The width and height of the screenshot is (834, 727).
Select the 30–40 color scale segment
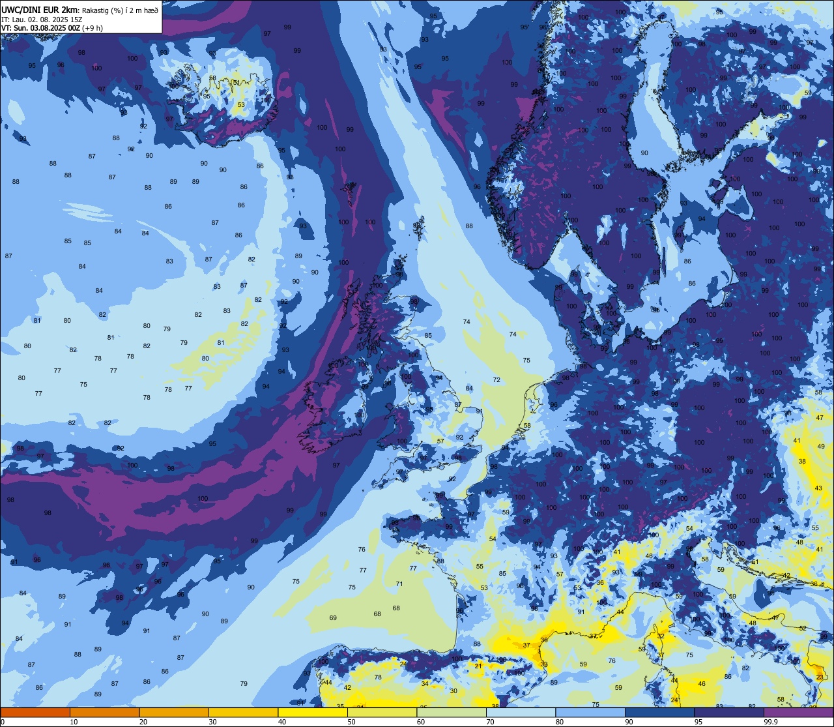click(x=243, y=712)
